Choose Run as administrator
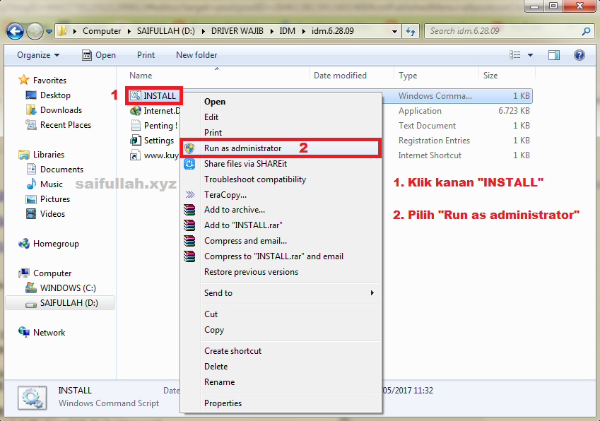 coord(281,148)
